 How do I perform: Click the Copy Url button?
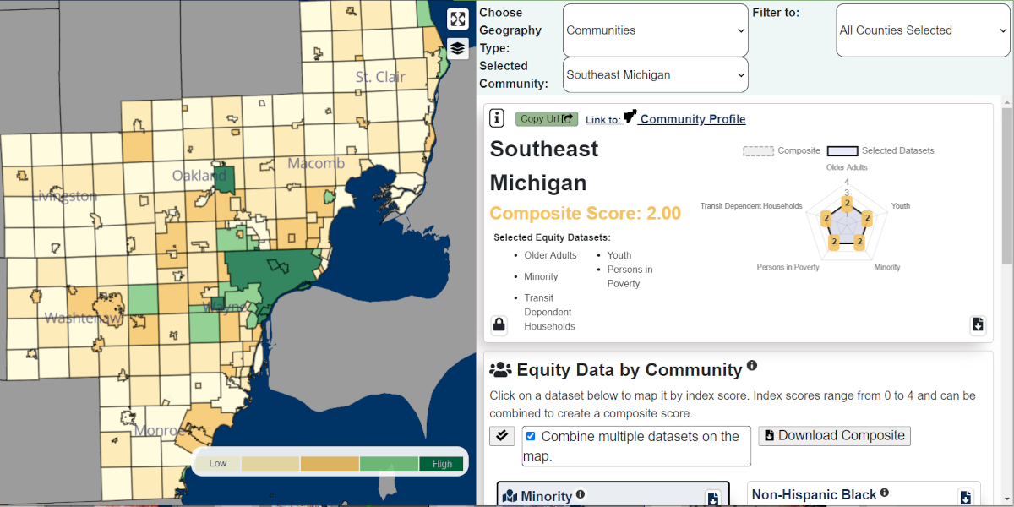coord(546,118)
